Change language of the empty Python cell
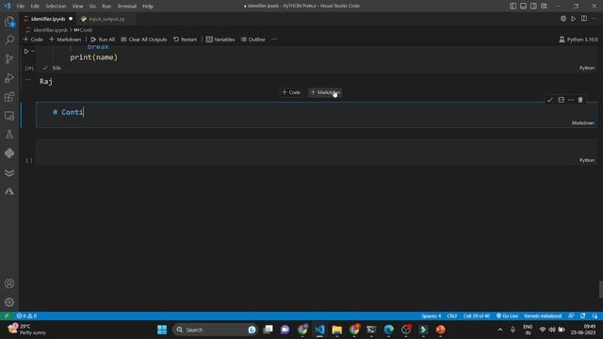The image size is (603, 339). [587, 160]
